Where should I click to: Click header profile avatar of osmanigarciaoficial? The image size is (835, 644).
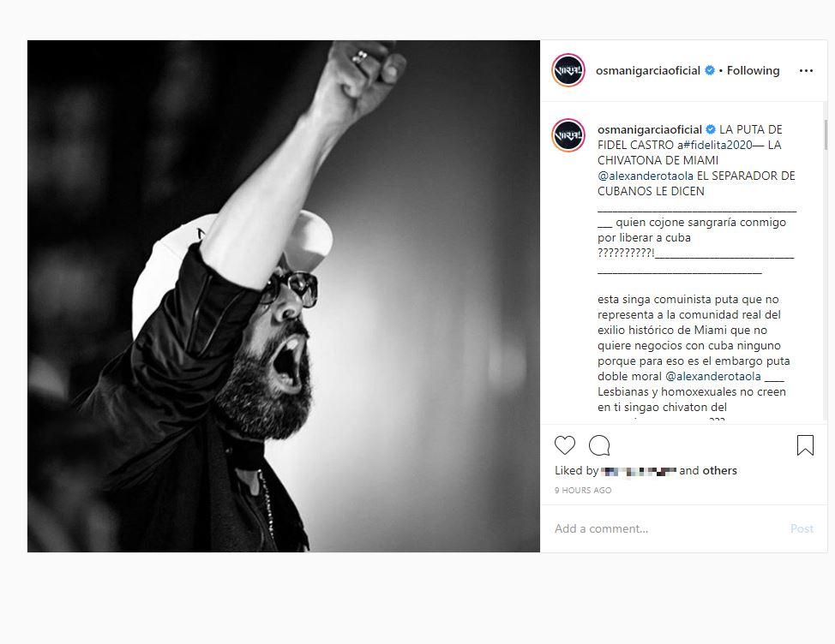pos(568,70)
